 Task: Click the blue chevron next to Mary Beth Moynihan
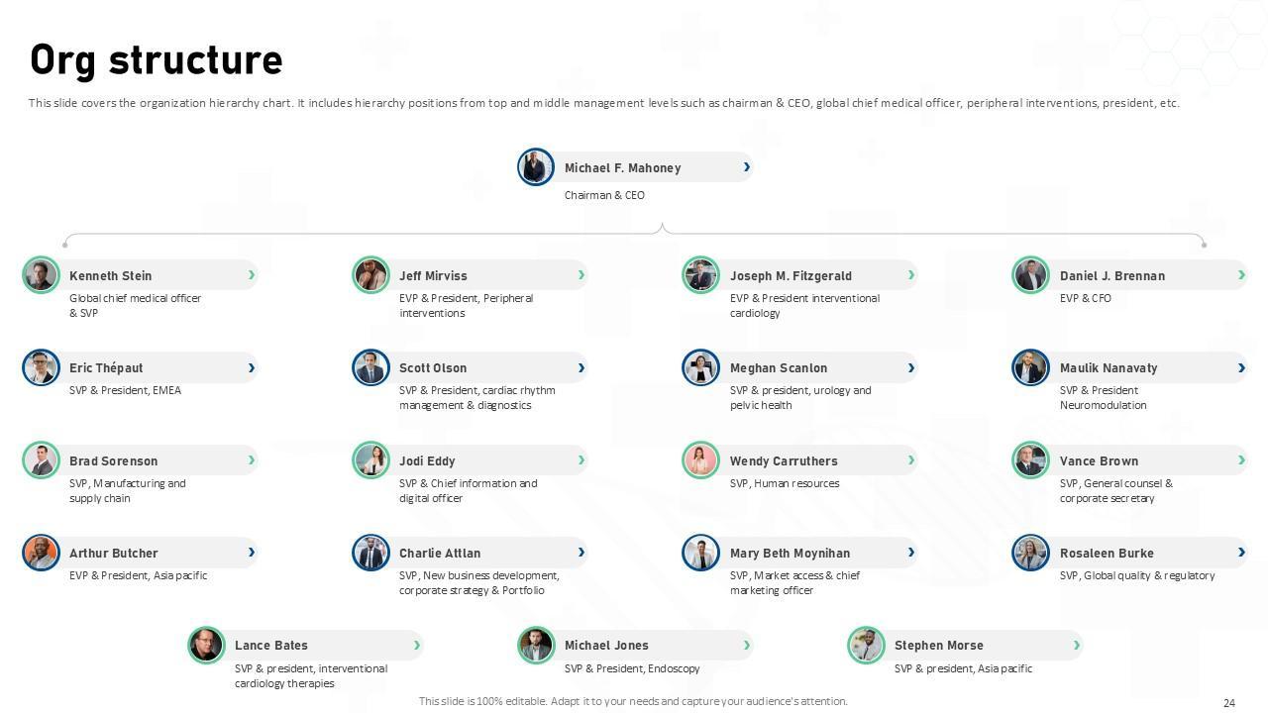coord(911,553)
